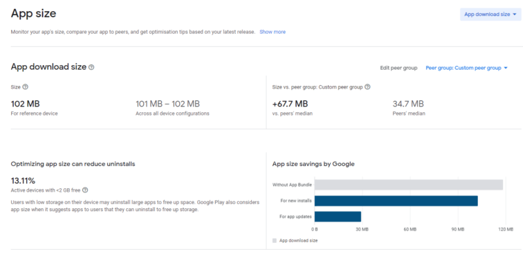Viewport: 523px width, 254px height.
Task: Click the App size page title
Action: pyautogui.click(x=33, y=13)
